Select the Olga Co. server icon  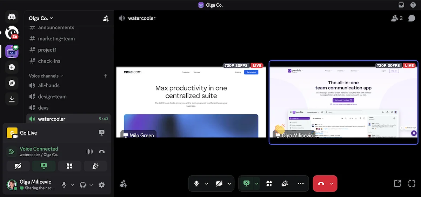(12, 51)
